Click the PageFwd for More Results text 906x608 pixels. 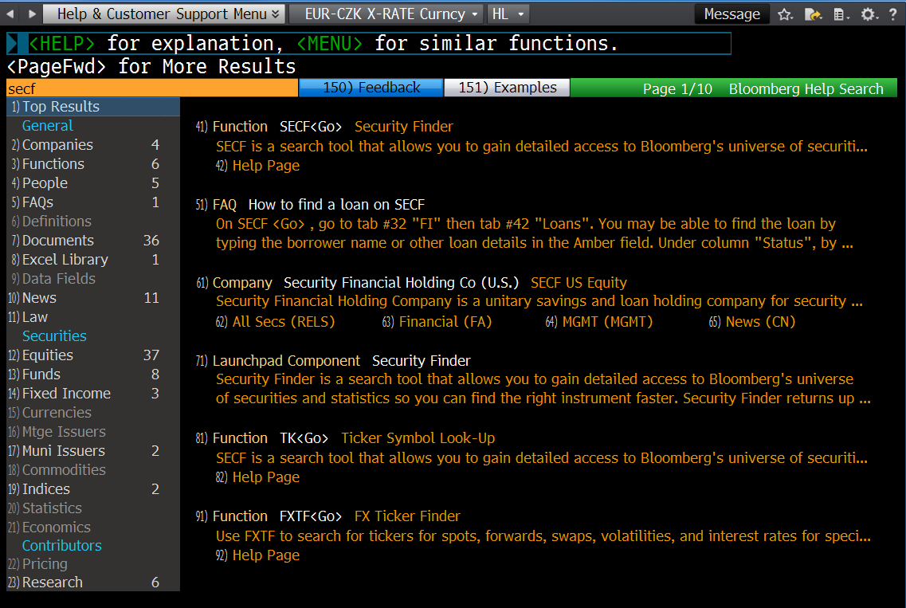coord(151,67)
